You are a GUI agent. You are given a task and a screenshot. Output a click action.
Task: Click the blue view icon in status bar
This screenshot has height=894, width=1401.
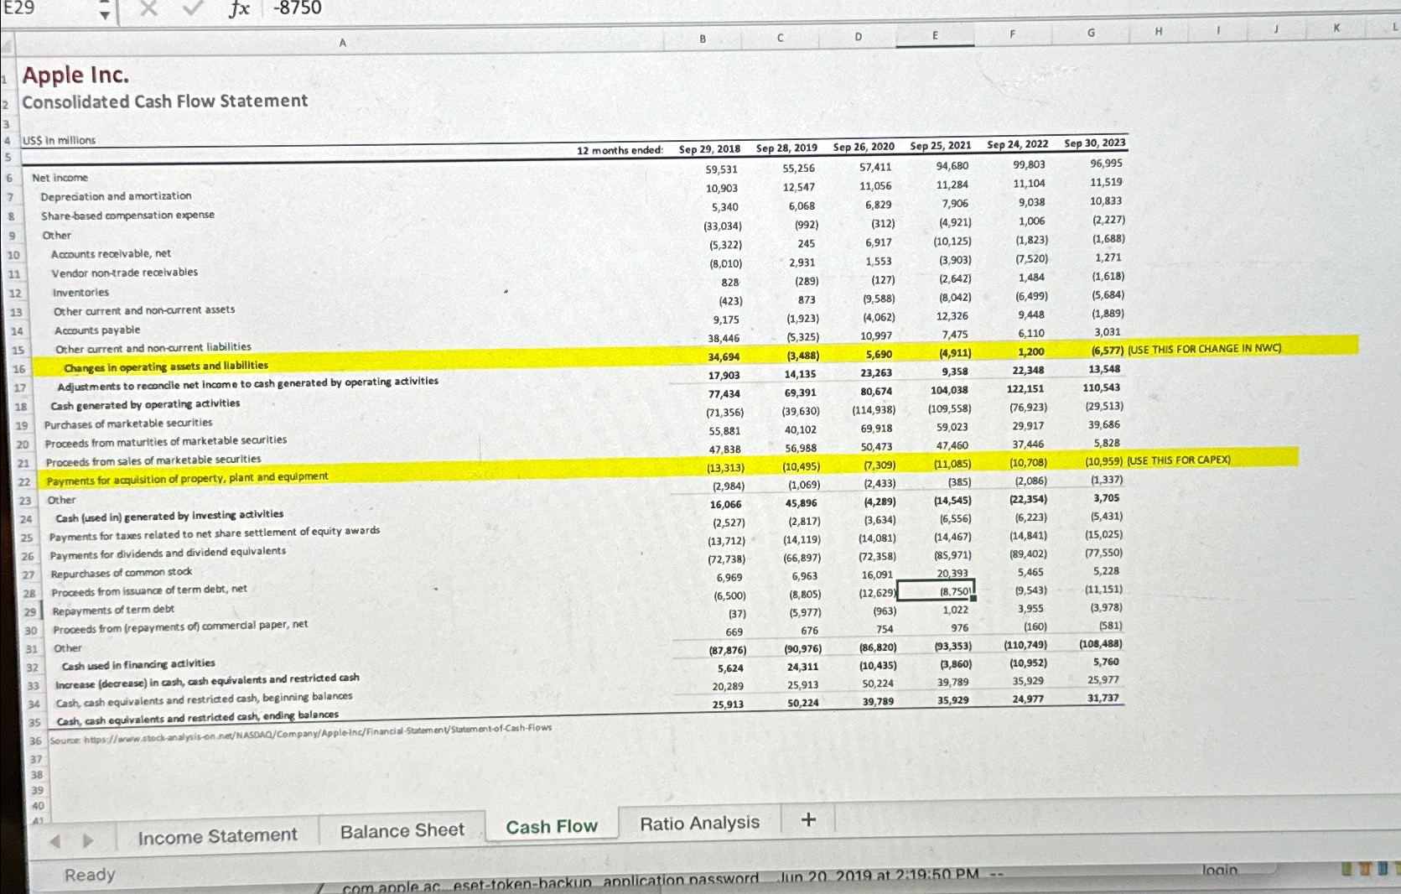click(1382, 870)
